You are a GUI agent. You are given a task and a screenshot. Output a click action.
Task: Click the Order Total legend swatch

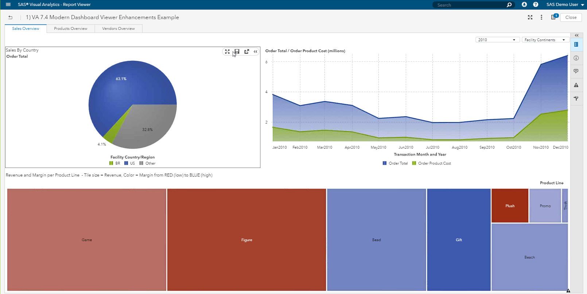click(384, 163)
